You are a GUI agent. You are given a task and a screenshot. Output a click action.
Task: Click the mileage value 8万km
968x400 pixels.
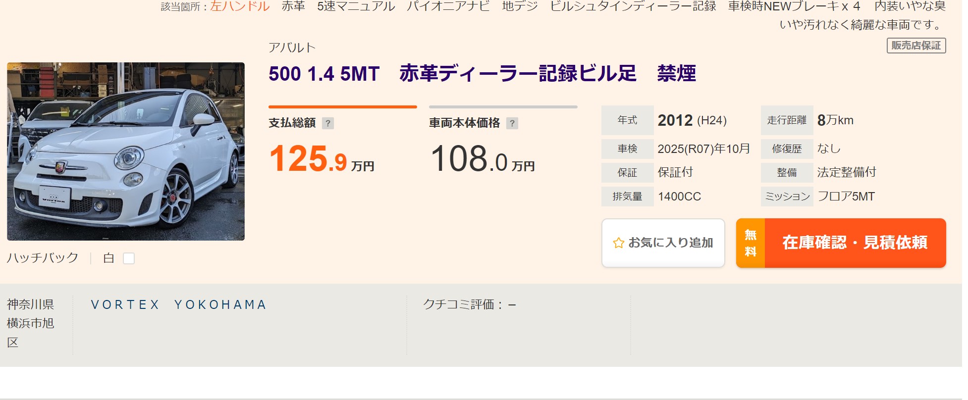point(835,120)
